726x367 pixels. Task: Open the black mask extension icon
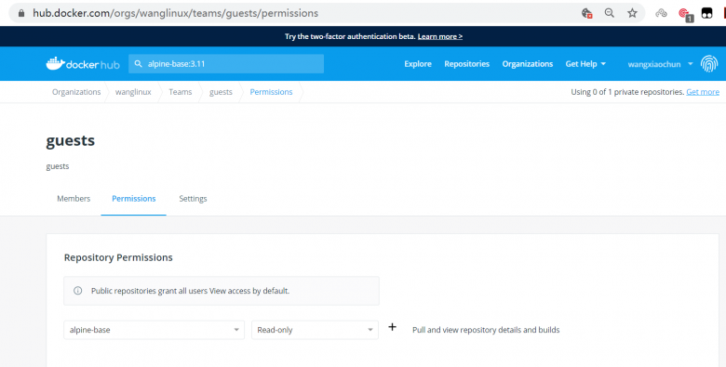pos(706,13)
